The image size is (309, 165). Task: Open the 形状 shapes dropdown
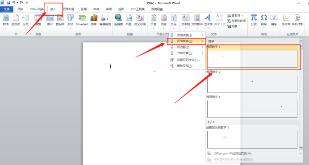pyautogui.click(x=70, y=21)
